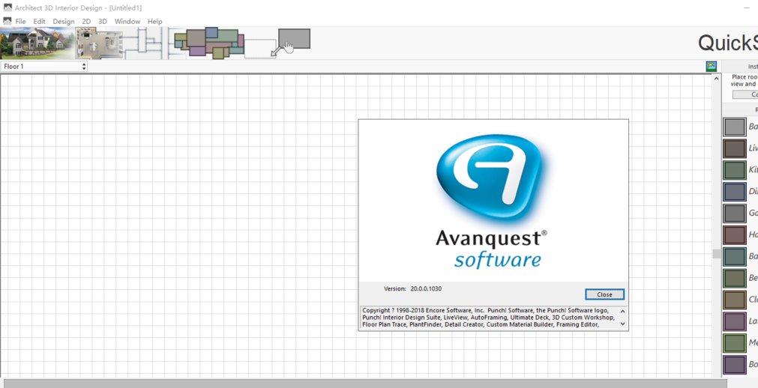
Task: Select the reddish 'Ha' hall room swatch
Action: click(735, 235)
